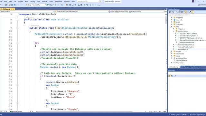Collapse the MOMigrations folder node

click(174, 31)
